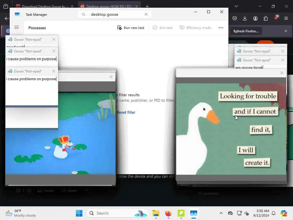The image size is (293, 220).
Task: Open Task Manager three-dots more options
Action: (221, 28)
